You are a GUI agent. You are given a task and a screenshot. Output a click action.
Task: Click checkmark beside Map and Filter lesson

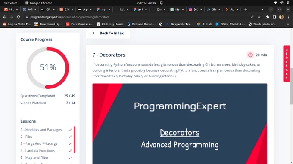[70, 158]
